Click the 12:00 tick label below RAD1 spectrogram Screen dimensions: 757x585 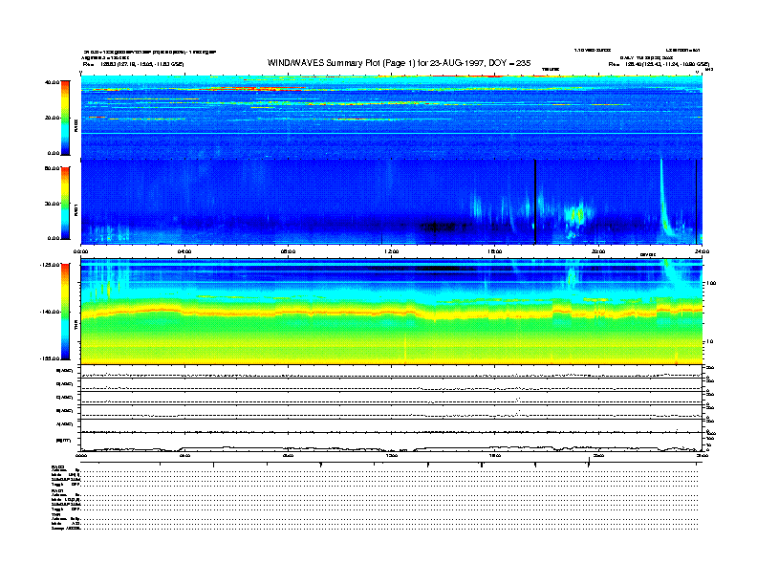tap(392, 251)
